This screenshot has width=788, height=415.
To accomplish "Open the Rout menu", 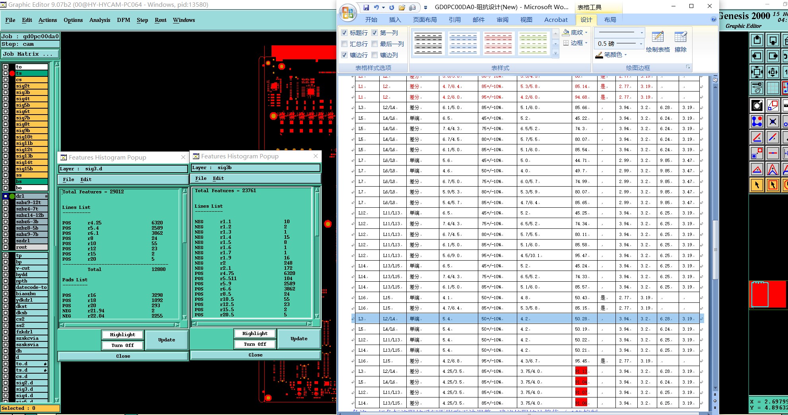I will (161, 20).
